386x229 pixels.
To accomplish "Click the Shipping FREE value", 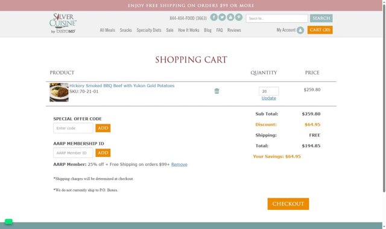I will 315,135.
